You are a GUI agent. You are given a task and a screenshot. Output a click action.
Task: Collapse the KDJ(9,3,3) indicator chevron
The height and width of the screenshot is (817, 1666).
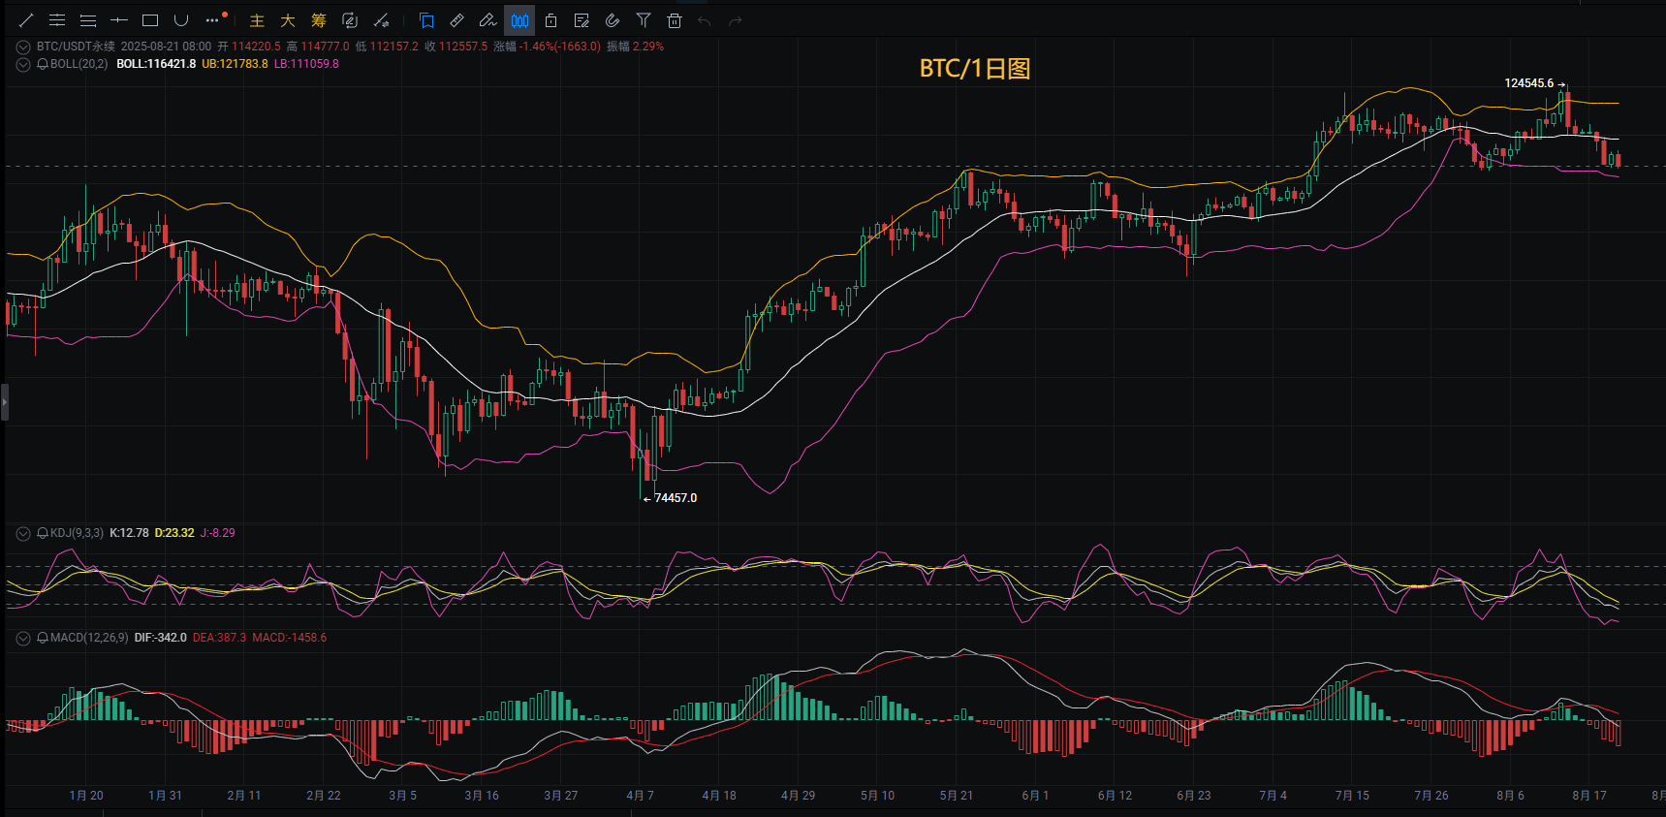coord(23,533)
